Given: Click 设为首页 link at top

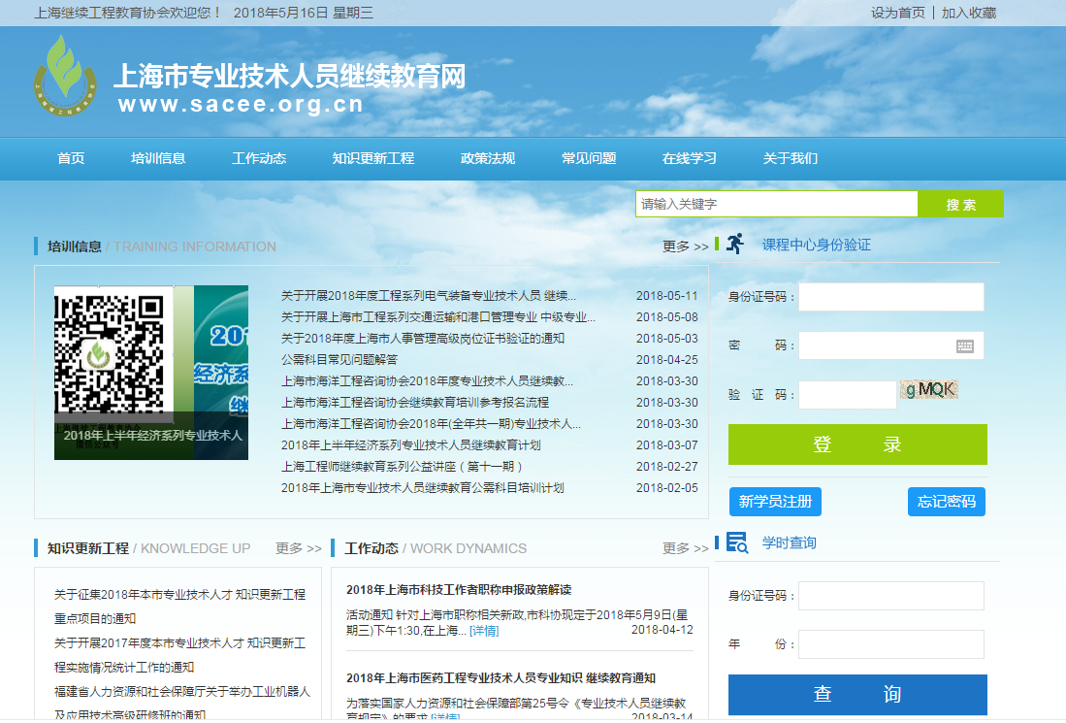Looking at the screenshot, I should click(897, 13).
